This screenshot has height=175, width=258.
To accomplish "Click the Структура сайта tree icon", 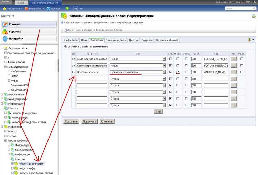I will pos(6,48).
